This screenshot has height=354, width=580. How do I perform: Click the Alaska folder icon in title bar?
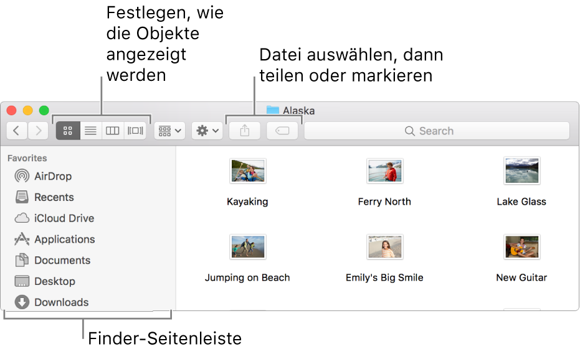point(273,110)
